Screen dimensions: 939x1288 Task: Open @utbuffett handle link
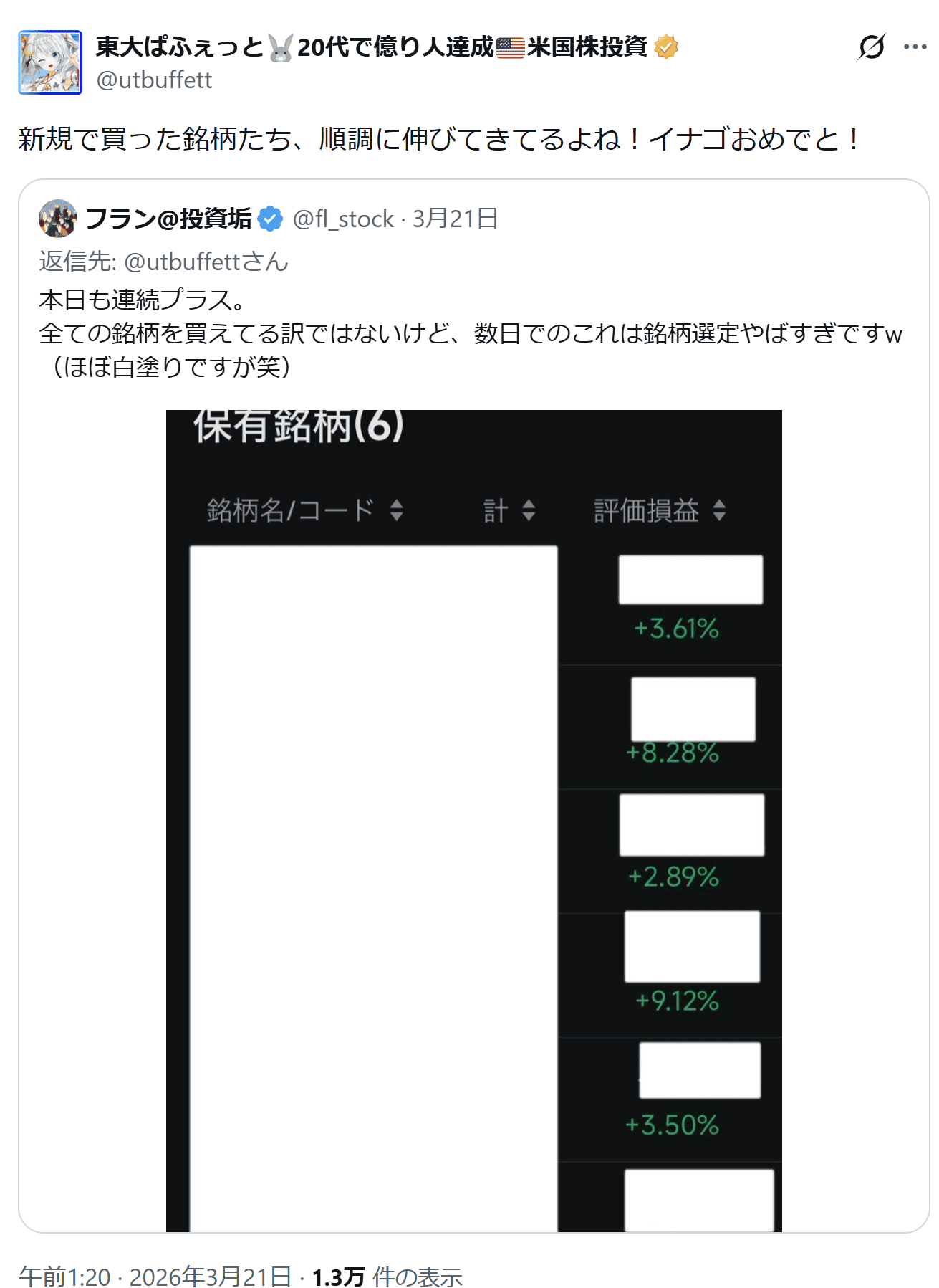[154, 80]
